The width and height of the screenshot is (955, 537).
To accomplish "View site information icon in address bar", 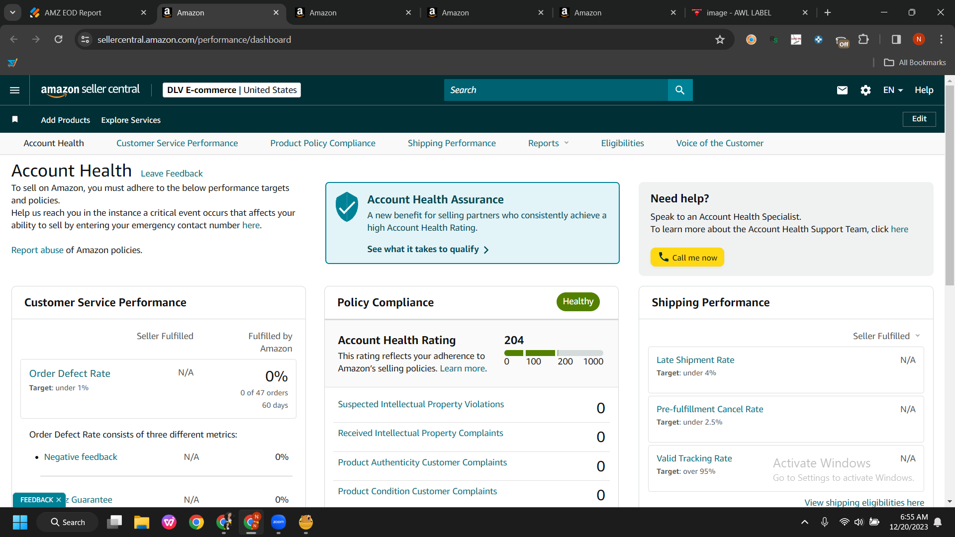I will 86,39.
